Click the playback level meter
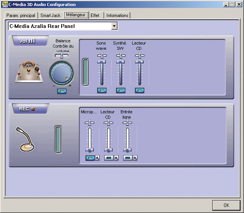The image size is (244, 213). pyautogui.click(x=85, y=72)
